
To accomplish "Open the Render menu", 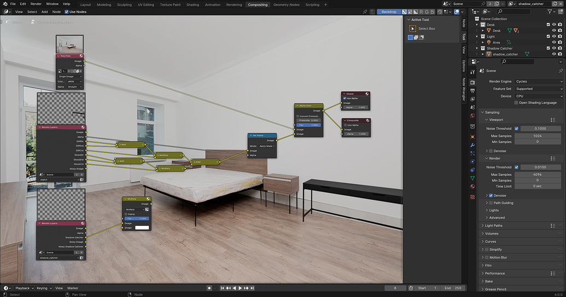I will point(36,4).
